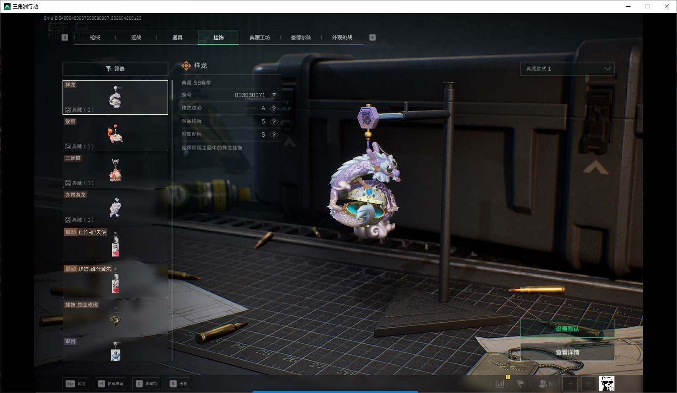Viewport: 677px width, 393px height.
Task: Click the charm list scrollbar
Action: pyautogui.click(x=172, y=90)
